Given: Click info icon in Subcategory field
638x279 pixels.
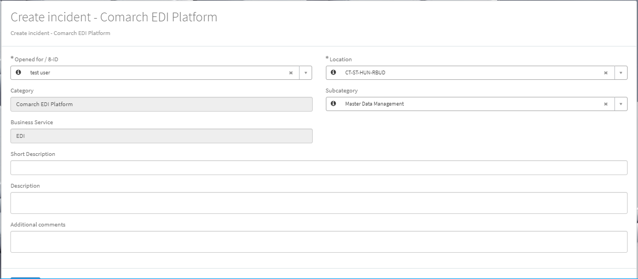Looking at the screenshot, I should [334, 104].
